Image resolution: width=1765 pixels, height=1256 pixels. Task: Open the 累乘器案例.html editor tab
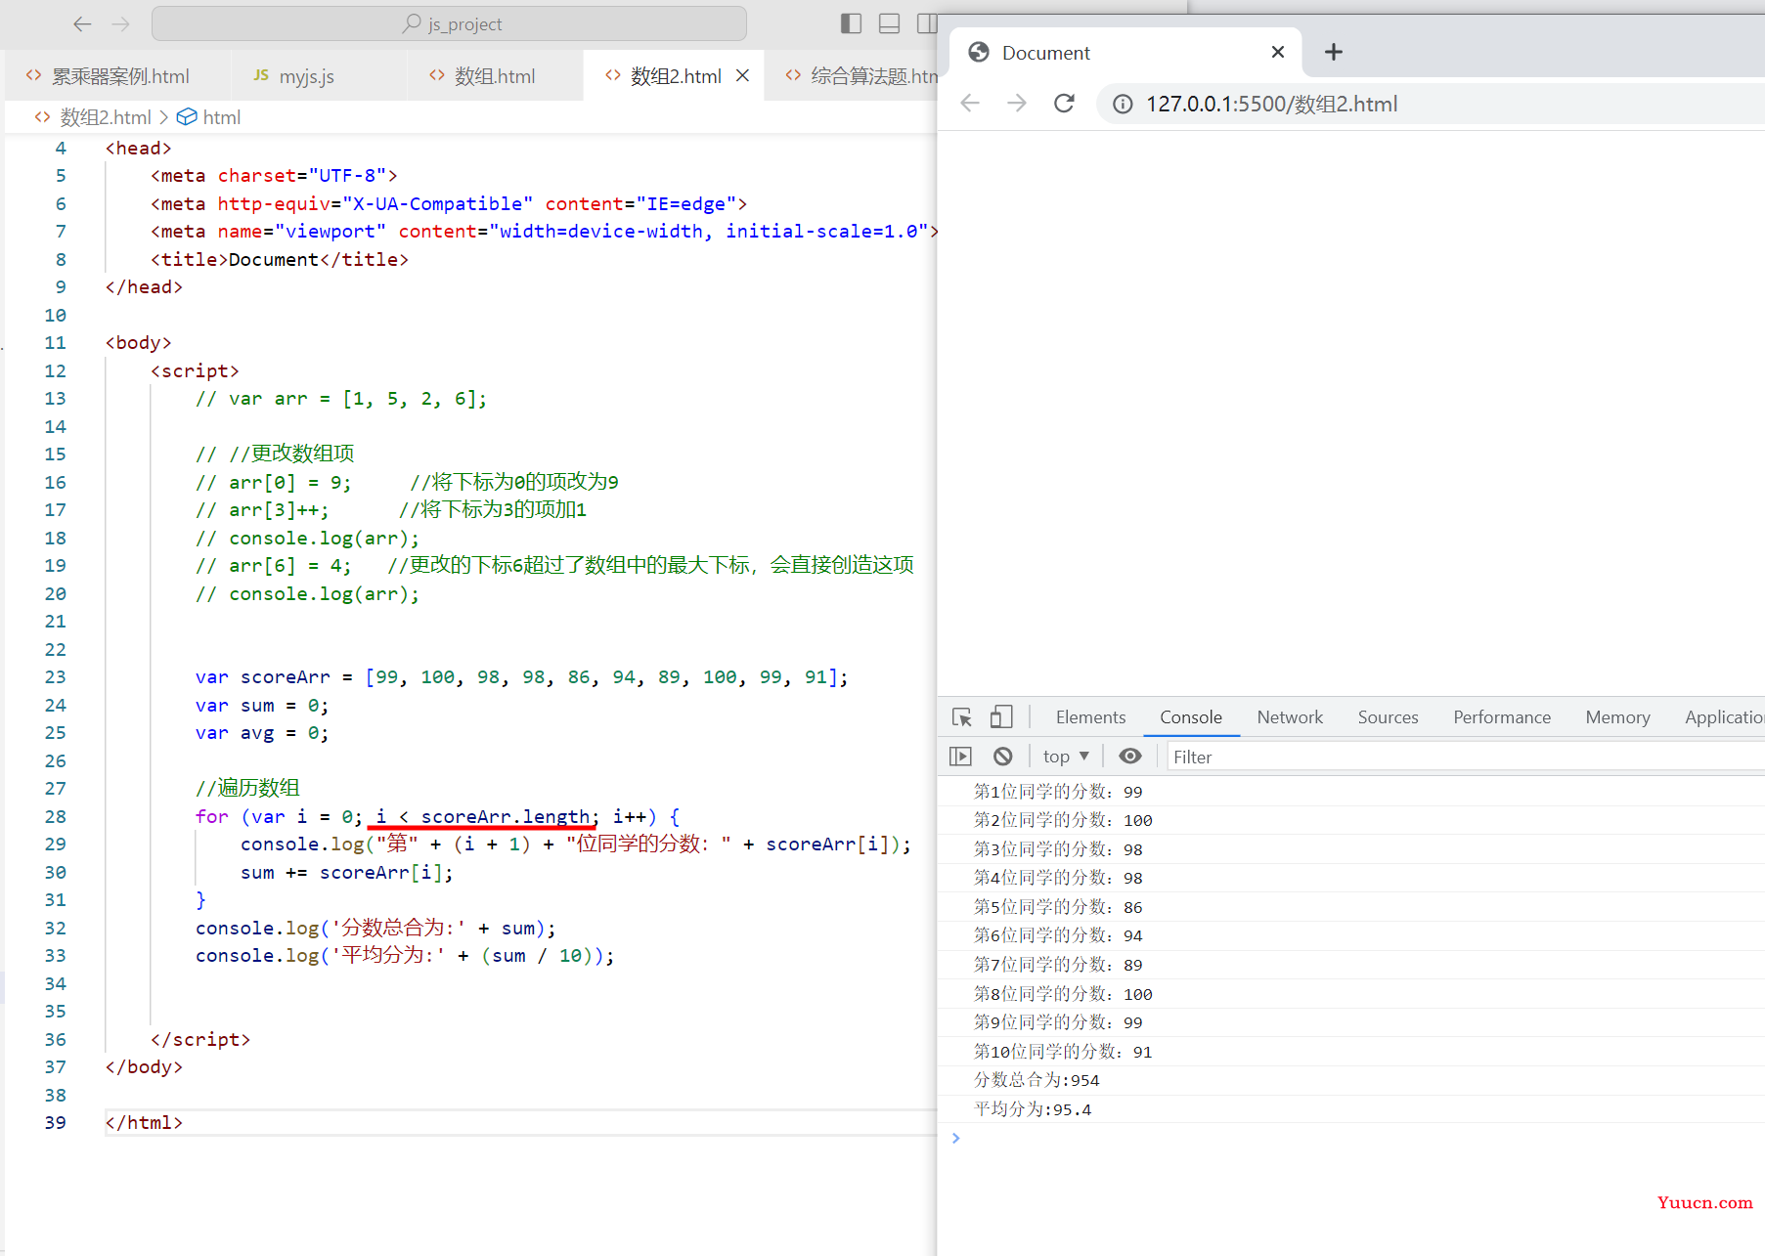click(x=119, y=76)
